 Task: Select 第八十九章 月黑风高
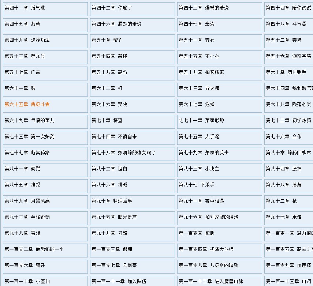tap(27, 201)
